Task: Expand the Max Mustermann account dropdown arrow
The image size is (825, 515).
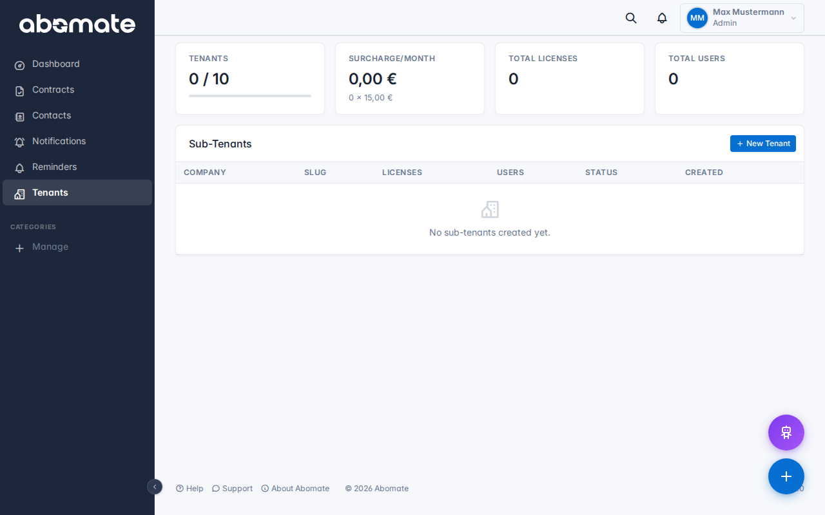Action: [x=793, y=18]
